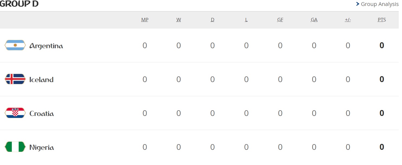Click the GF column header
The image size is (402, 165).
click(x=280, y=20)
